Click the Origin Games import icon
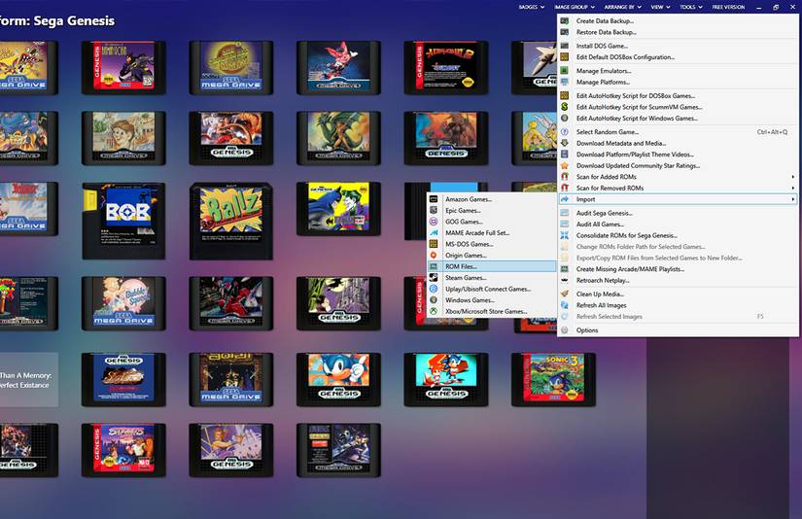The image size is (802, 519). pos(435,256)
